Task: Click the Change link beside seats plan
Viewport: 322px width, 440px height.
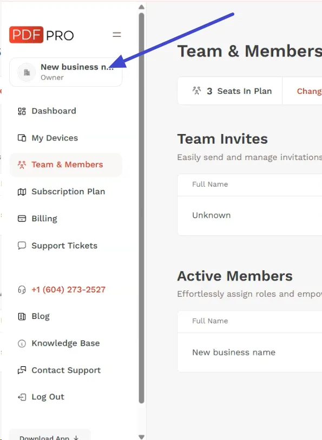Action: click(310, 91)
